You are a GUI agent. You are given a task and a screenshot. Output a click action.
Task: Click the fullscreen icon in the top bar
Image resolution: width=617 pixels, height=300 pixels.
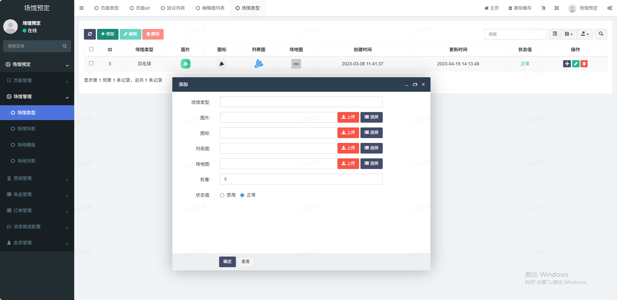click(557, 8)
